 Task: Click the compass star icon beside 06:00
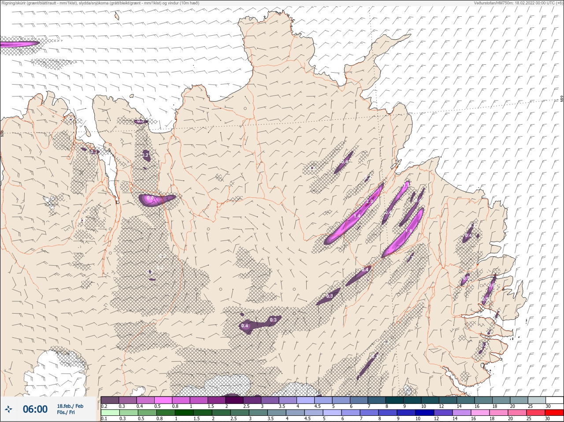[9, 409]
